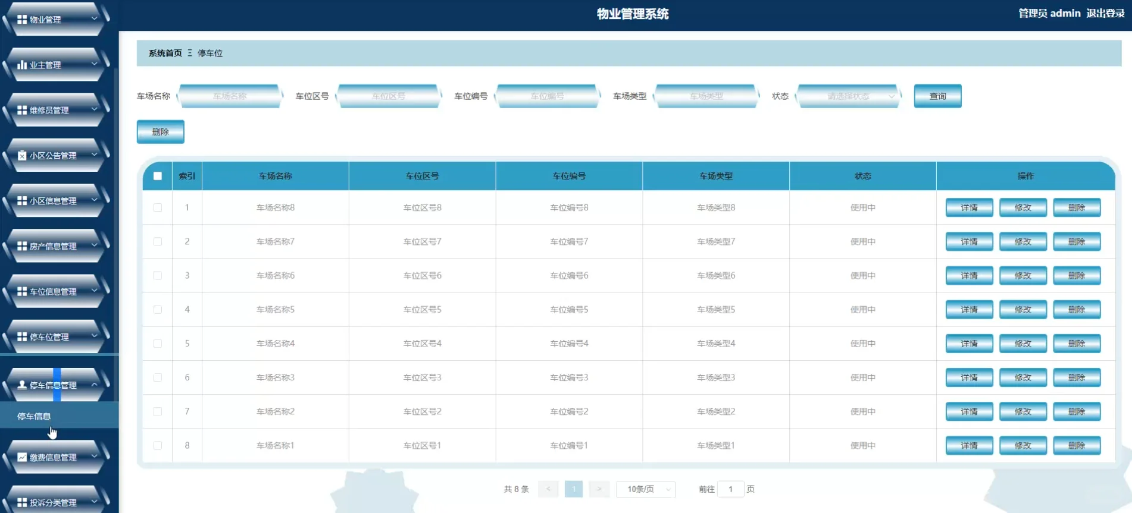This screenshot has height=513, width=1132.
Task: Click 修改 for row 车场名称4
Action: click(1022, 344)
